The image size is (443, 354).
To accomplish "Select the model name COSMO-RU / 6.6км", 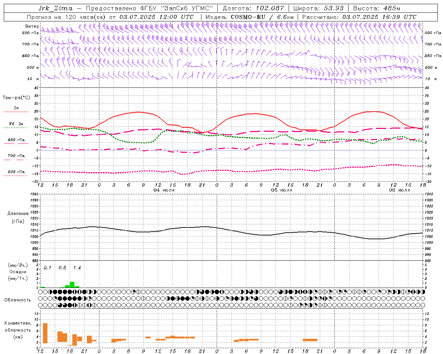I will (x=262, y=17).
